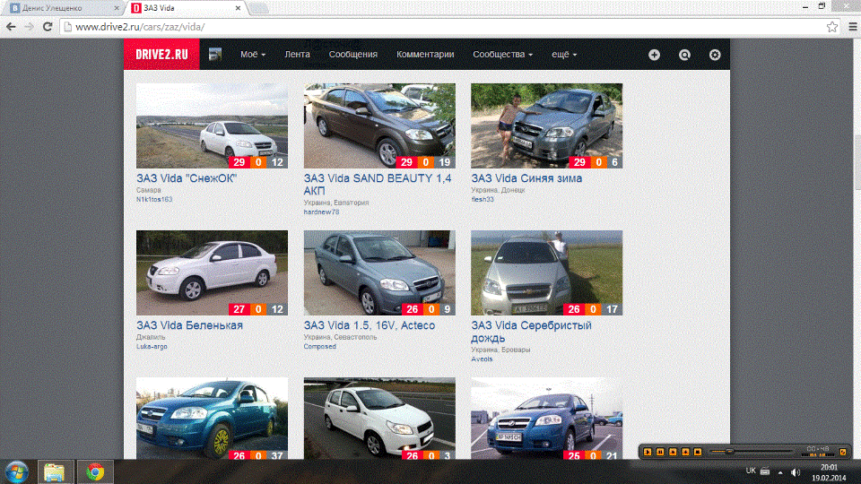Open user profile Aveols
Screen dimensions: 861x484
click(x=482, y=359)
